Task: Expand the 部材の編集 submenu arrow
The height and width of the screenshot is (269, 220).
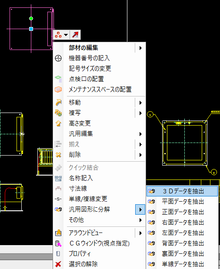Action: click(140, 48)
